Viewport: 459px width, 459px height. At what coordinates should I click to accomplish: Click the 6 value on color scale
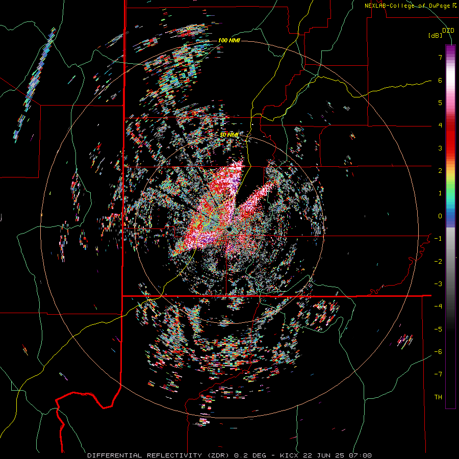(x=440, y=80)
